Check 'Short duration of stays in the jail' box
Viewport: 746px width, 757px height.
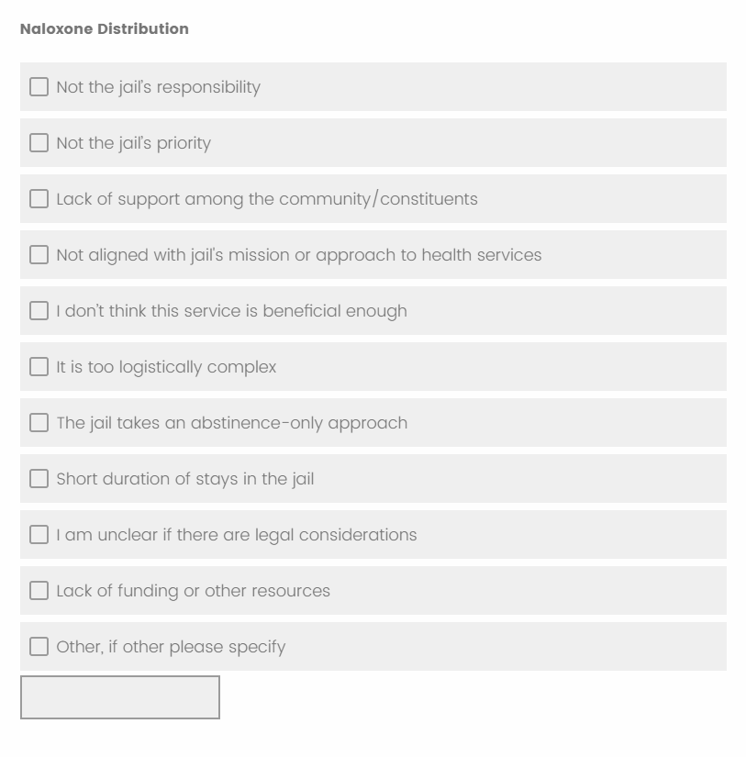point(39,479)
